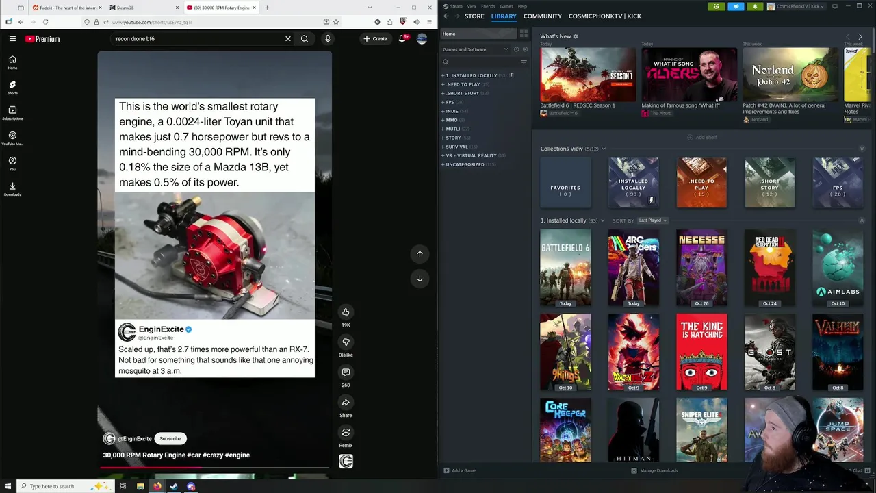Expand SURVIVAL collection in sidebar
The width and height of the screenshot is (876, 493).
443,147
